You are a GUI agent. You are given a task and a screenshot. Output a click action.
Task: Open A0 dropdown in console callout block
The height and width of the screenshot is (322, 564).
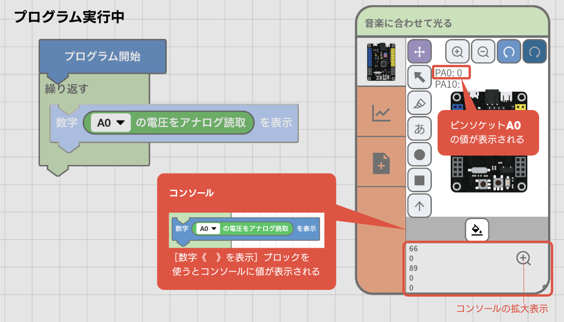tap(208, 228)
